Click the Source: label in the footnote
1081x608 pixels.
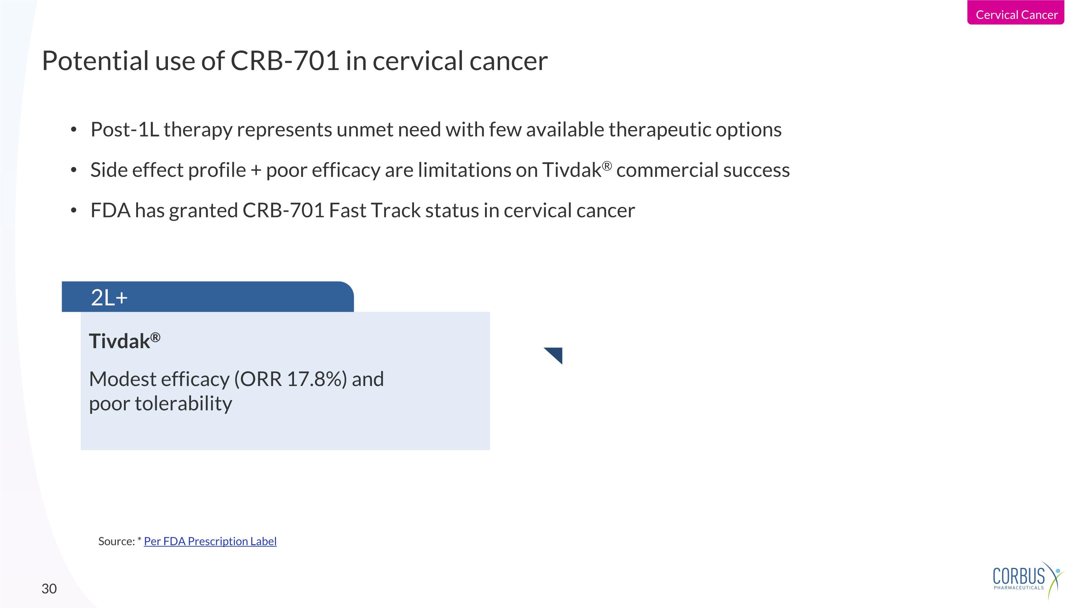[116, 541]
